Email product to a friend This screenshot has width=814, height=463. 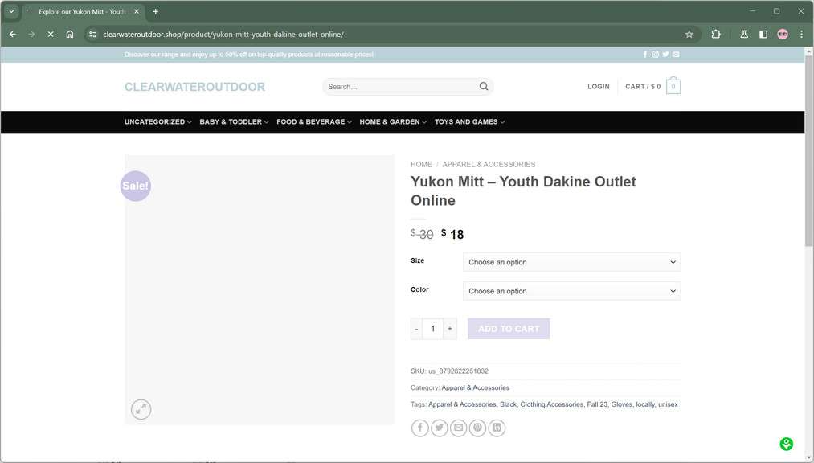click(x=459, y=428)
